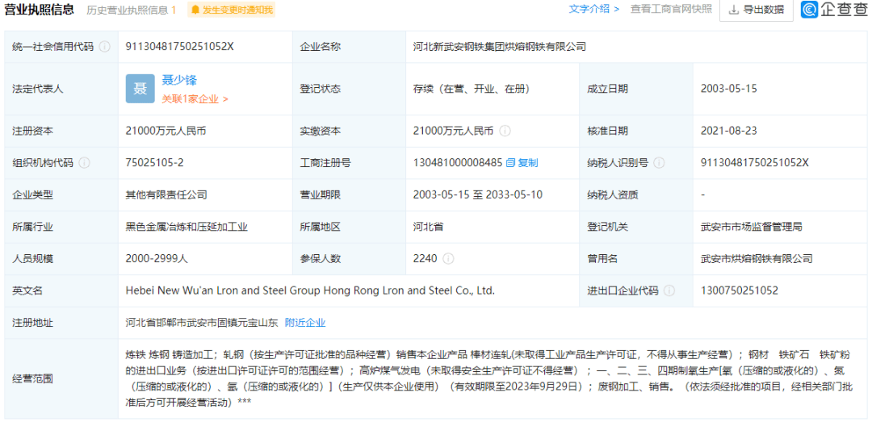
Task: Click the info icon beside 进出口企业代码
Action: [670, 290]
